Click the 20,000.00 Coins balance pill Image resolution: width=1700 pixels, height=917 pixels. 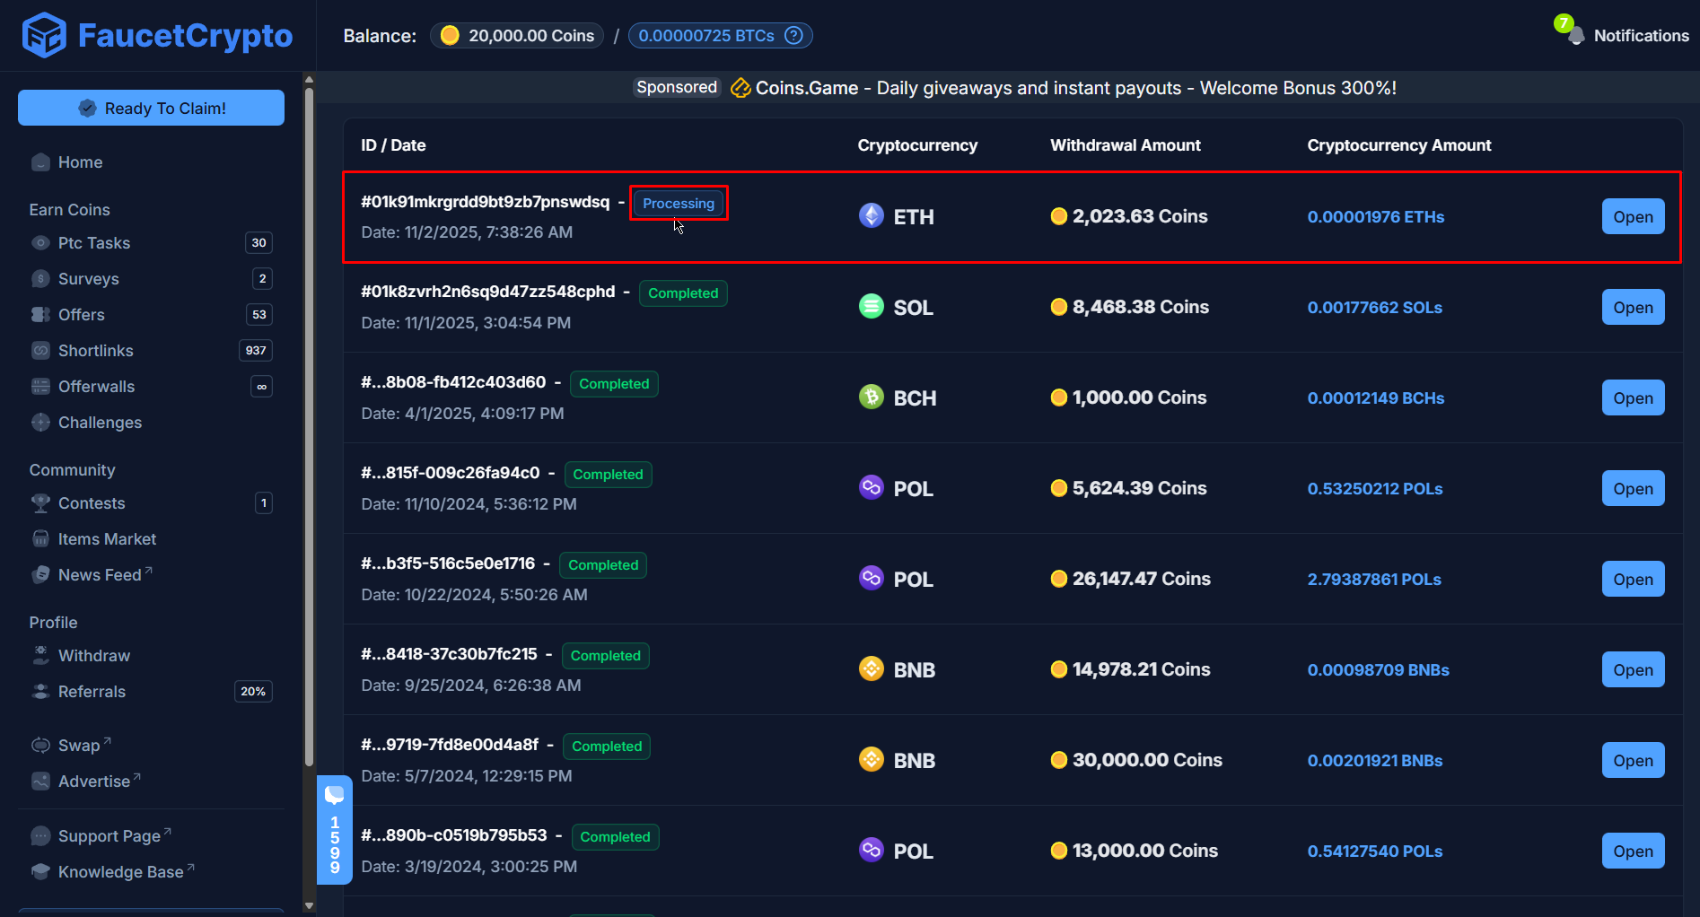pyautogui.click(x=516, y=35)
